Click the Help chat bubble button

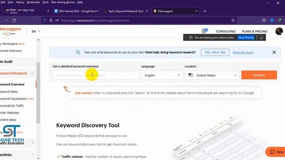[276, 152]
